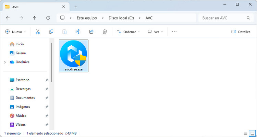Expand the OneDrive tree node
The image size is (257, 137).
(5, 62)
